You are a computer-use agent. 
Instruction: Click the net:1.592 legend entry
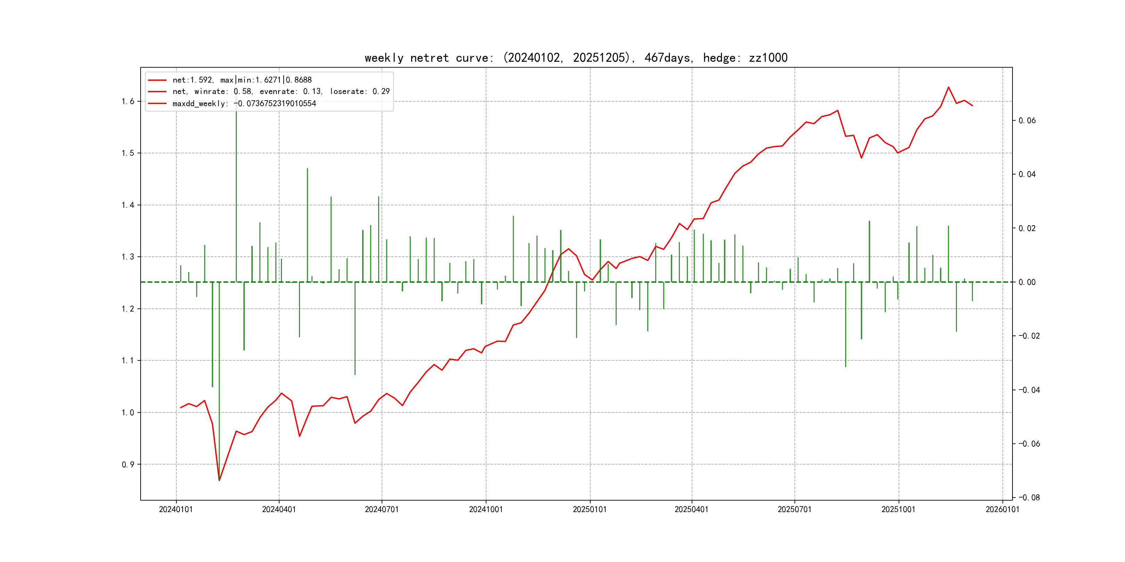click(242, 80)
